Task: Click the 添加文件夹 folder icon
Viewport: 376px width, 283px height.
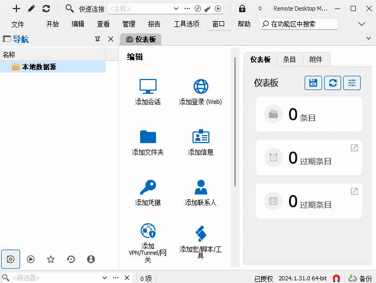Action: (x=148, y=137)
